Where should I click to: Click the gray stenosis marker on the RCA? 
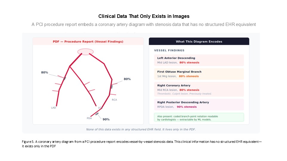112,87
